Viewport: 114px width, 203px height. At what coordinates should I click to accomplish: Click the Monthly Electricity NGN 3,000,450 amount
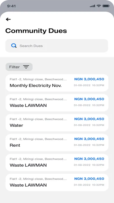(x=89, y=79)
